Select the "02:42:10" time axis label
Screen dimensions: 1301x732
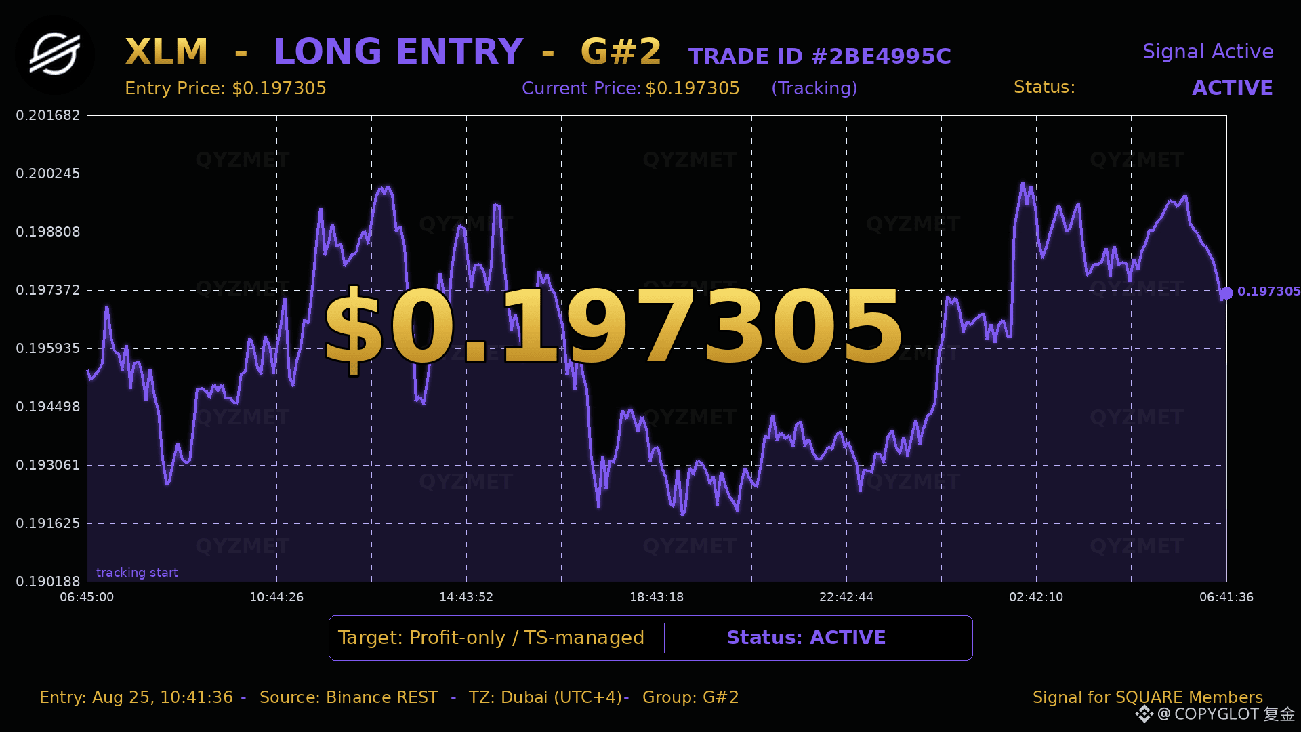tap(1036, 597)
